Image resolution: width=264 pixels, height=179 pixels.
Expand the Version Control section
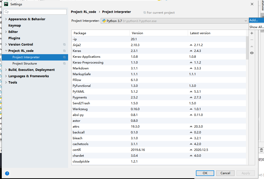(x=6, y=45)
